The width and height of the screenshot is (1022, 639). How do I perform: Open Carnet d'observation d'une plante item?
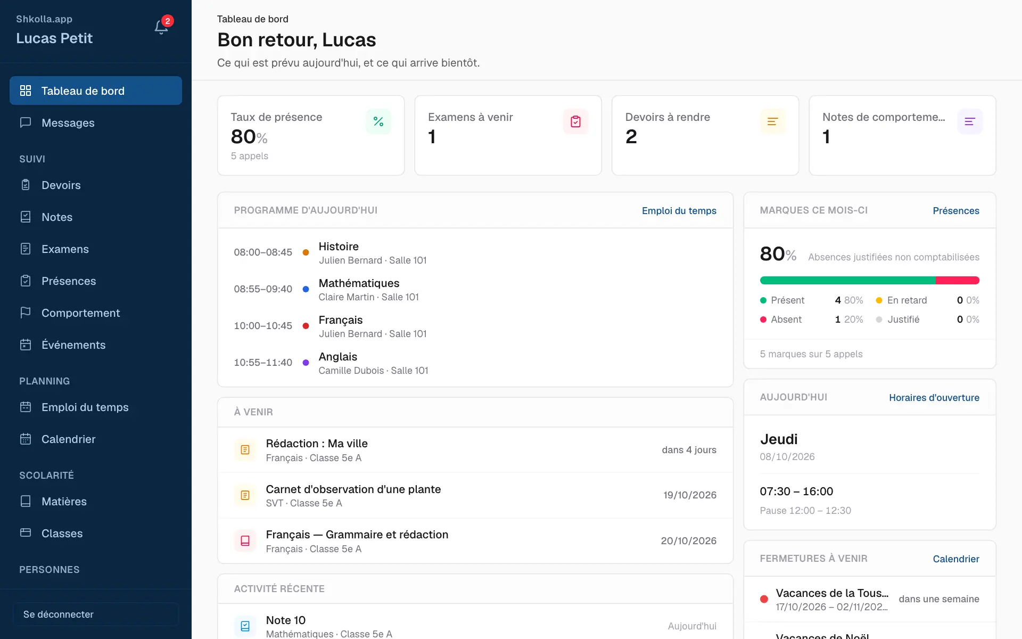click(x=475, y=495)
